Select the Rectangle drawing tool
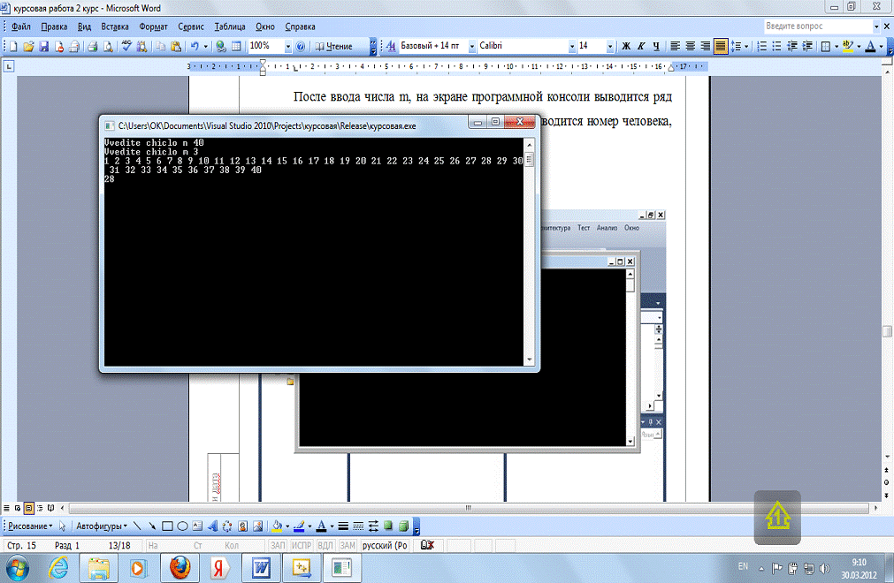Image resolution: width=894 pixels, height=583 pixels. 167,526
